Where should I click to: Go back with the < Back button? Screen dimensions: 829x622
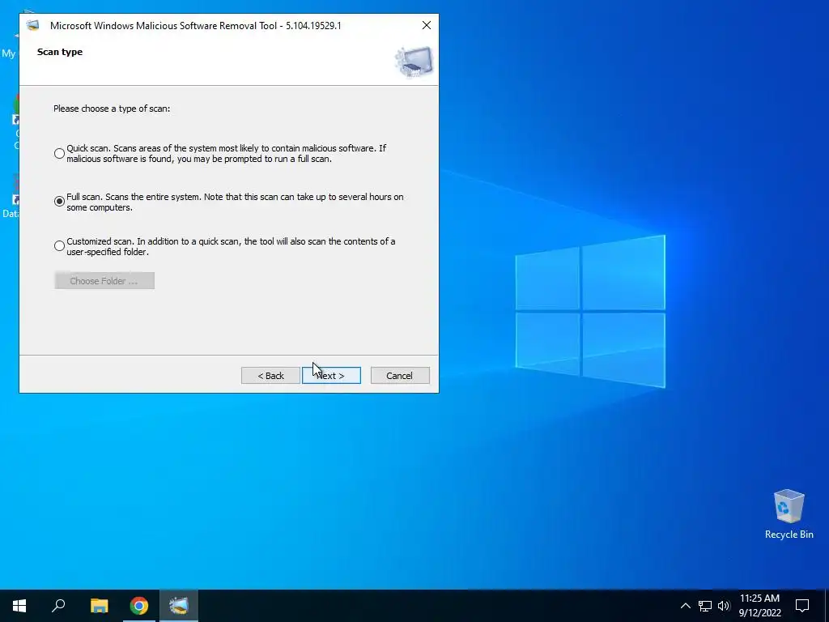(x=270, y=376)
